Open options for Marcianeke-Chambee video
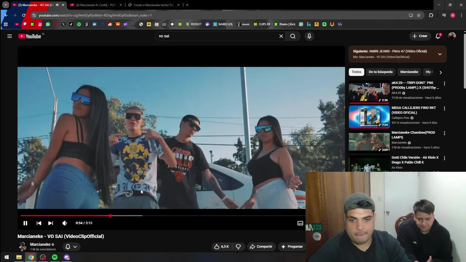 click(x=444, y=133)
